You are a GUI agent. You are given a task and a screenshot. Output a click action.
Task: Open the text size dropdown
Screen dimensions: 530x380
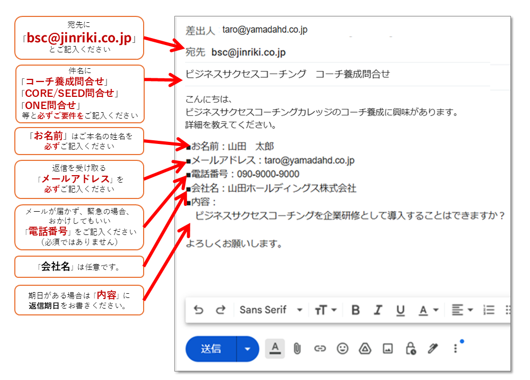325,310
